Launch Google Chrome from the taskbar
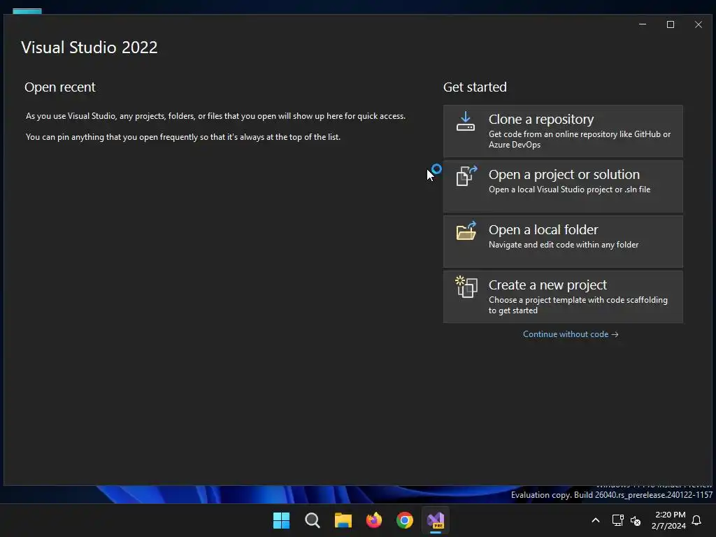The height and width of the screenshot is (537, 716). point(405,520)
